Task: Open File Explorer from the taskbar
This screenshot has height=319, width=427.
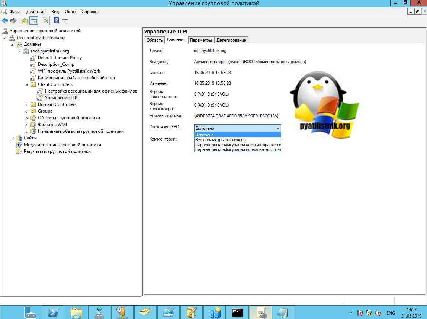Action: click(76, 312)
